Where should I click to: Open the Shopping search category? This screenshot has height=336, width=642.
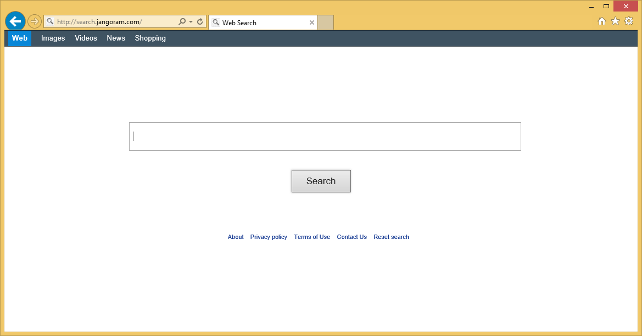click(x=150, y=38)
